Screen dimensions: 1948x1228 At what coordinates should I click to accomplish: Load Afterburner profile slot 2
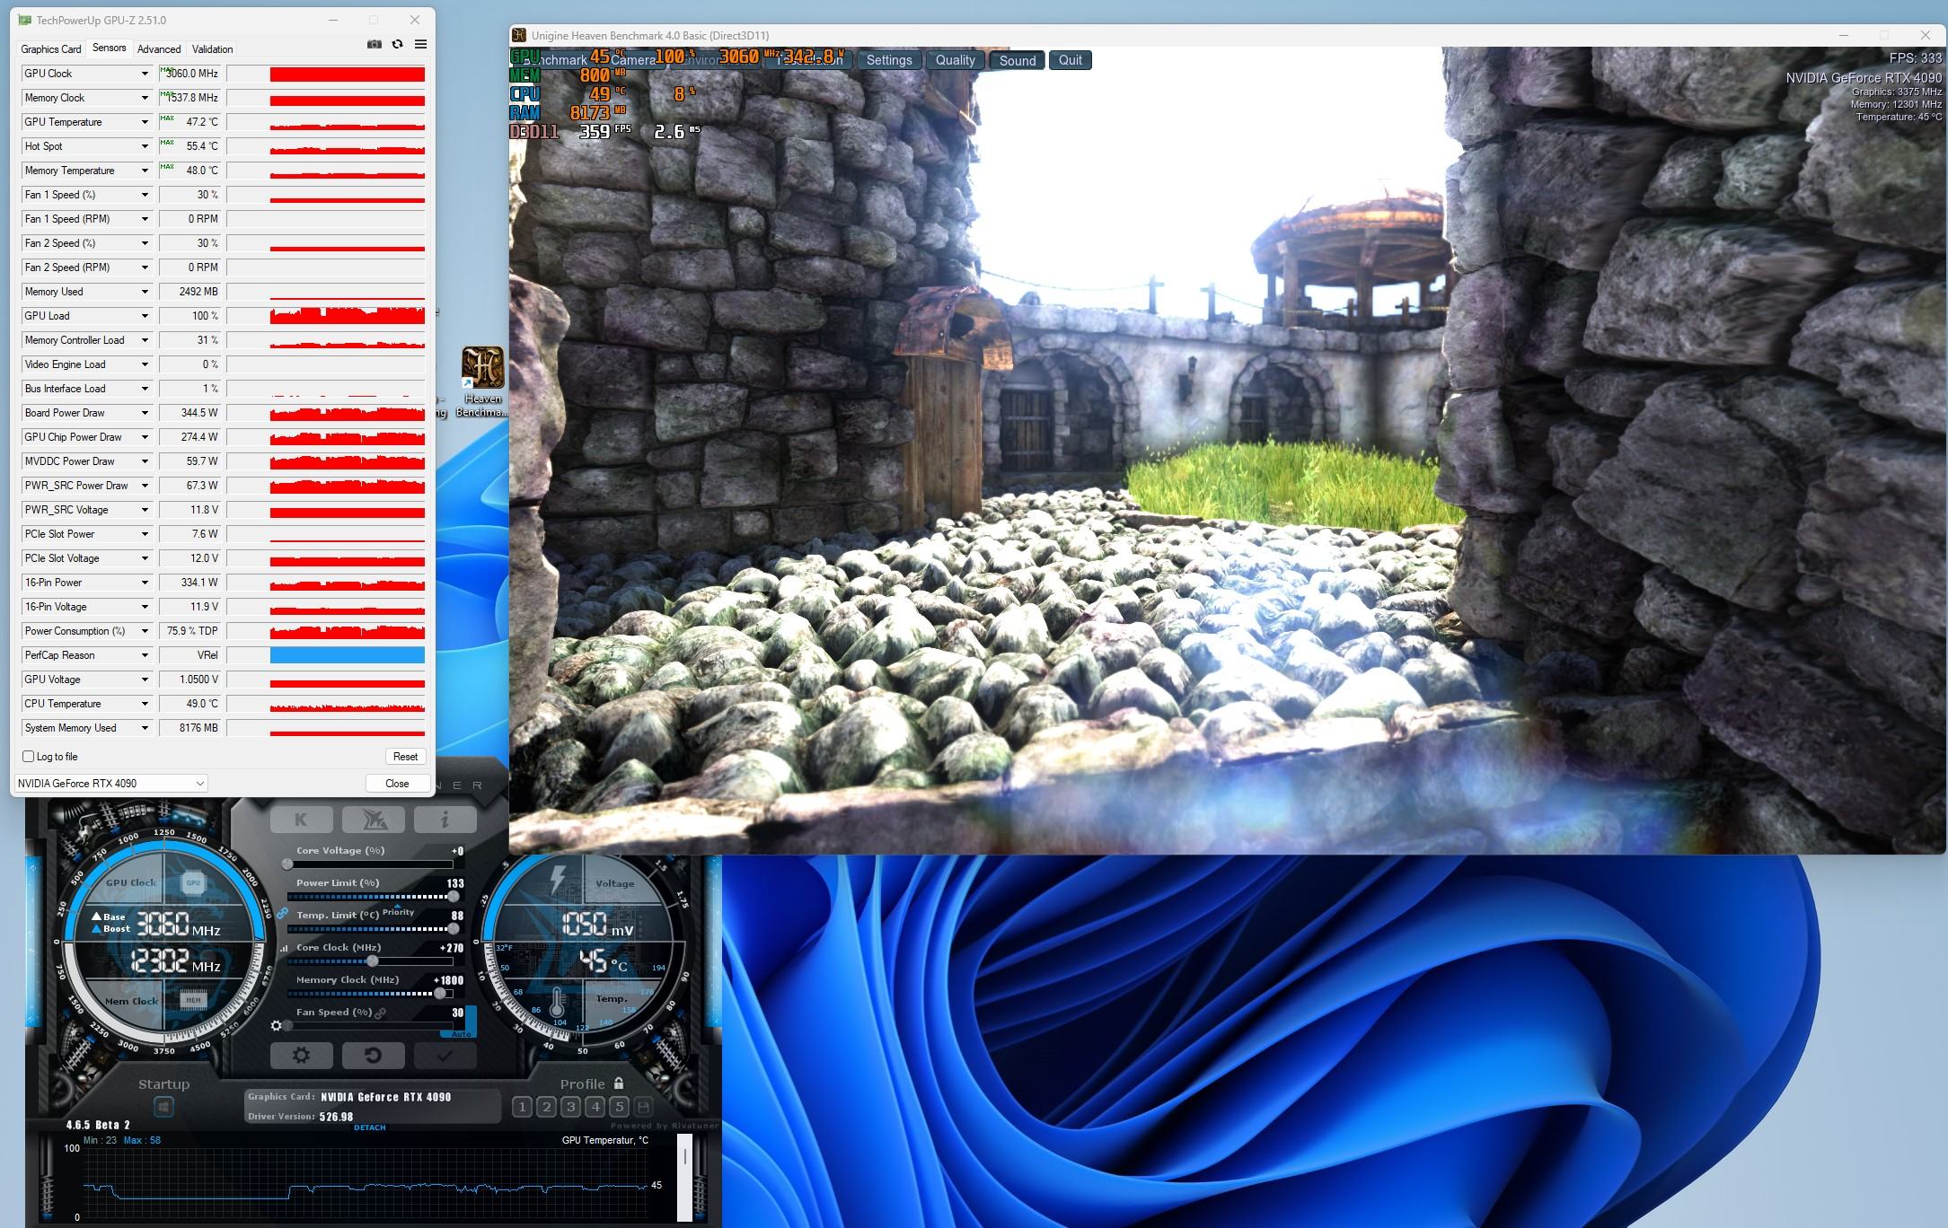click(x=546, y=1107)
